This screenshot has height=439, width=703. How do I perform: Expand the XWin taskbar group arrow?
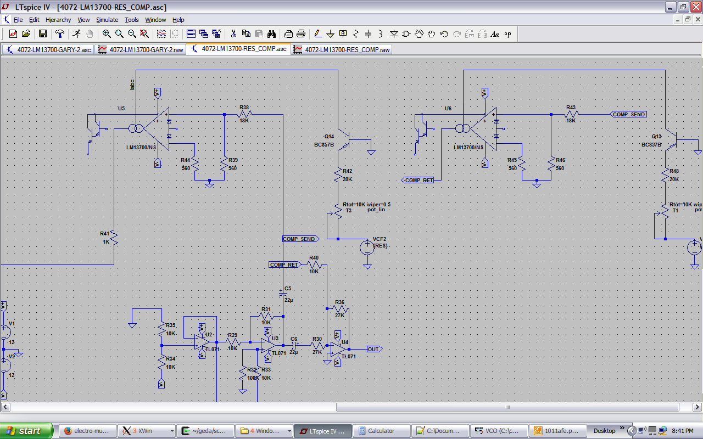point(172,431)
